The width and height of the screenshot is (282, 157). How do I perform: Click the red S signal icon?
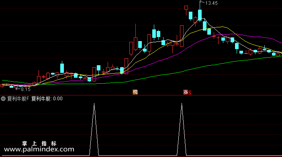(190, 93)
